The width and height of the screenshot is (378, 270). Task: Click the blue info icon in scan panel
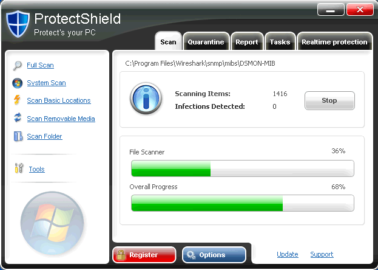coord(145,98)
